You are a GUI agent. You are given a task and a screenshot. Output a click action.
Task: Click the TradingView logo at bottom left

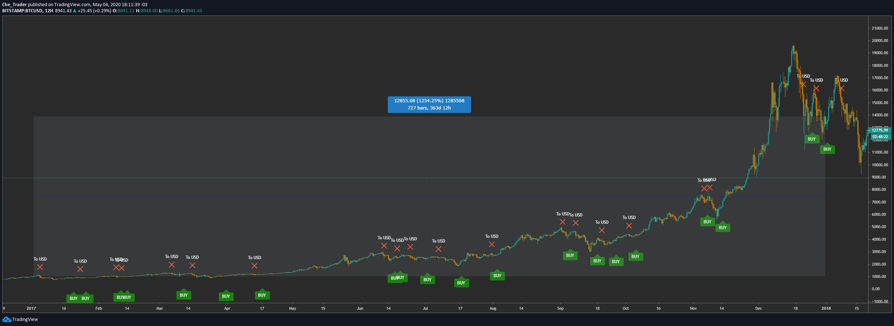20,319
